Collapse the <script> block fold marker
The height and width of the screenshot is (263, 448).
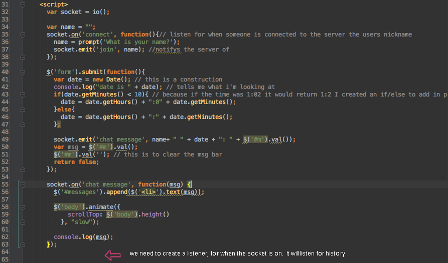point(23,4)
